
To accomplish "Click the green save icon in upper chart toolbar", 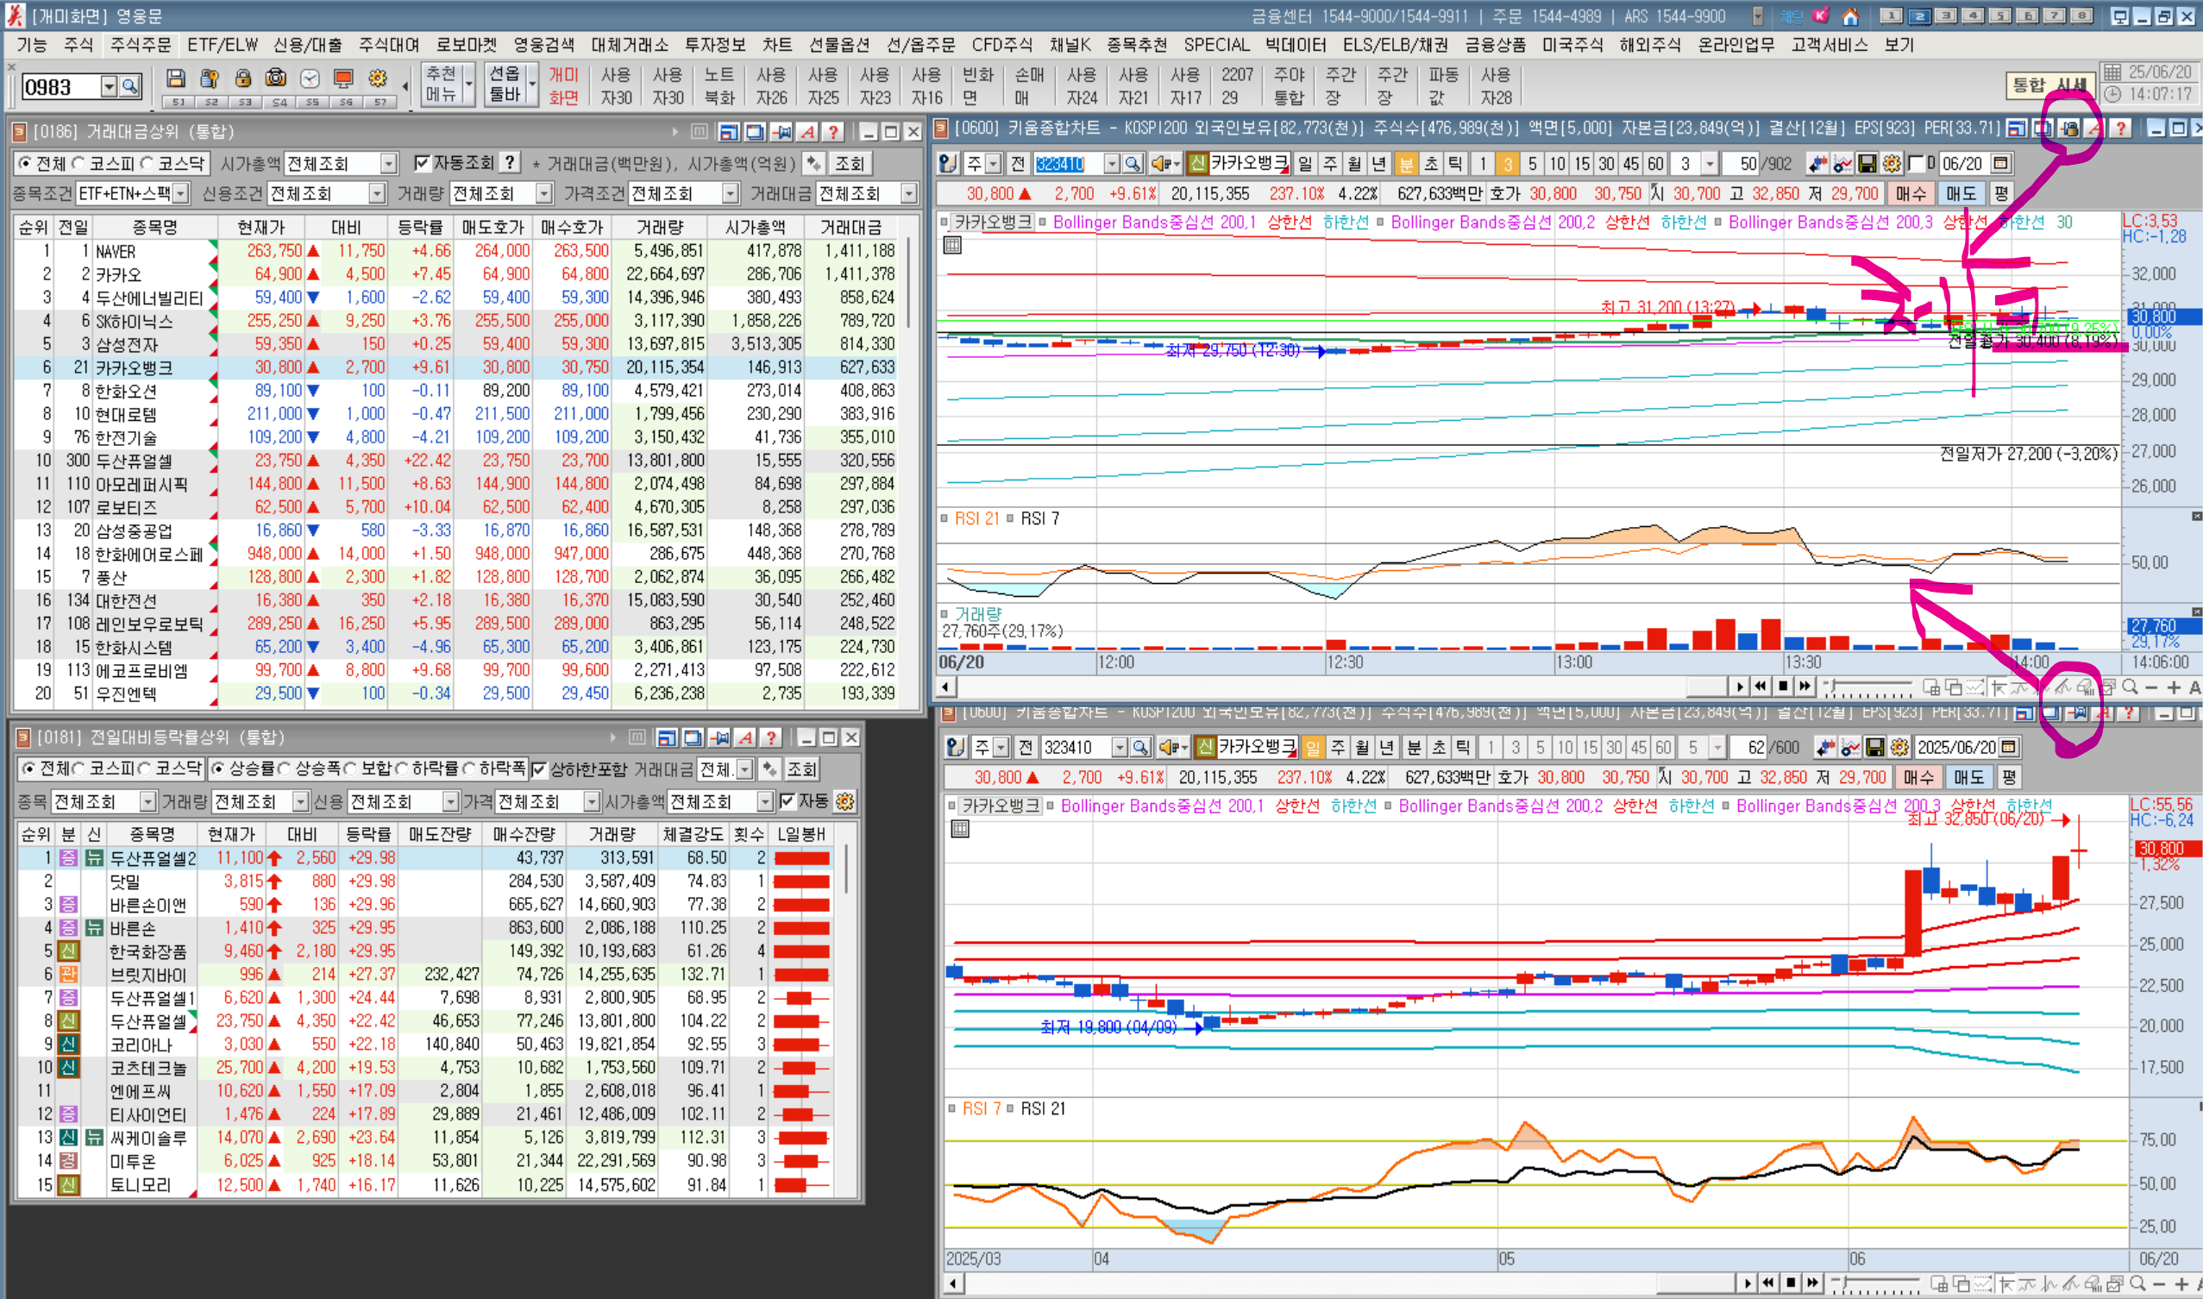I will (1867, 164).
